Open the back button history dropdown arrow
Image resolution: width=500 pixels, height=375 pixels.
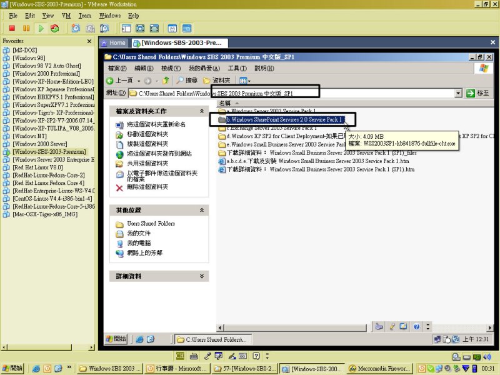(x=139, y=81)
